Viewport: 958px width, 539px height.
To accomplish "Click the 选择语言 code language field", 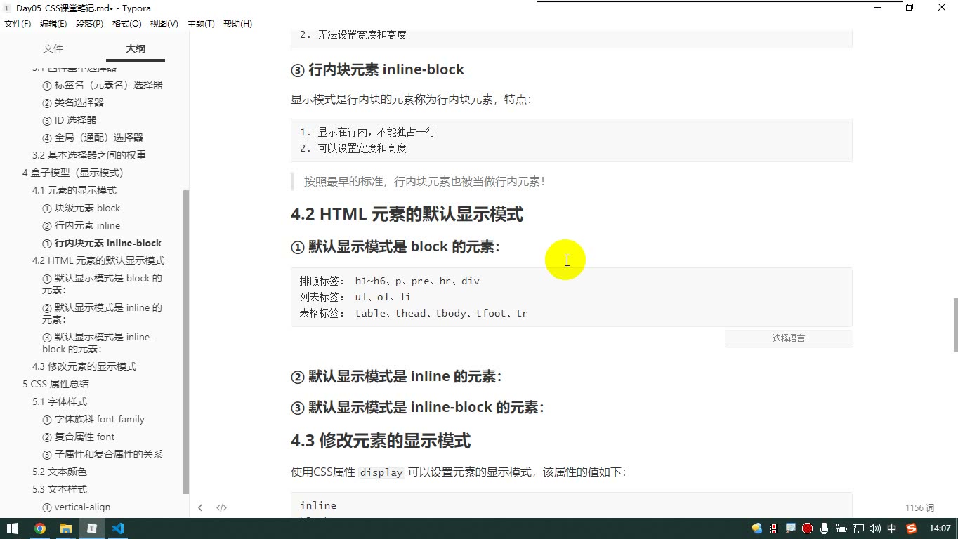I will click(788, 338).
